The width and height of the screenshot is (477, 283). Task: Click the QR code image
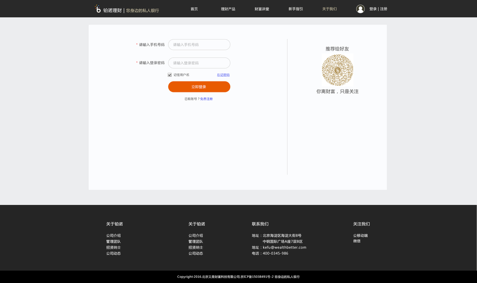pyautogui.click(x=338, y=70)
